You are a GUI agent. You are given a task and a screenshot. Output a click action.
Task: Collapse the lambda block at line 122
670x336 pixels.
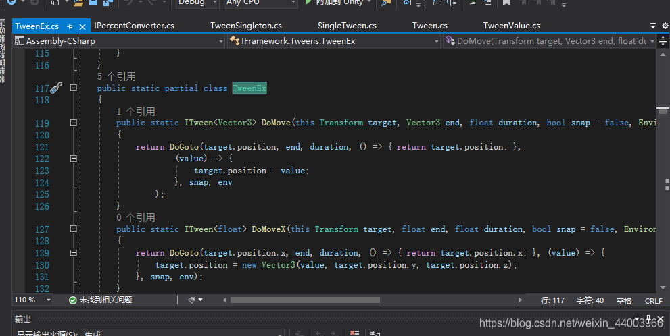click(x=74, y=158)
